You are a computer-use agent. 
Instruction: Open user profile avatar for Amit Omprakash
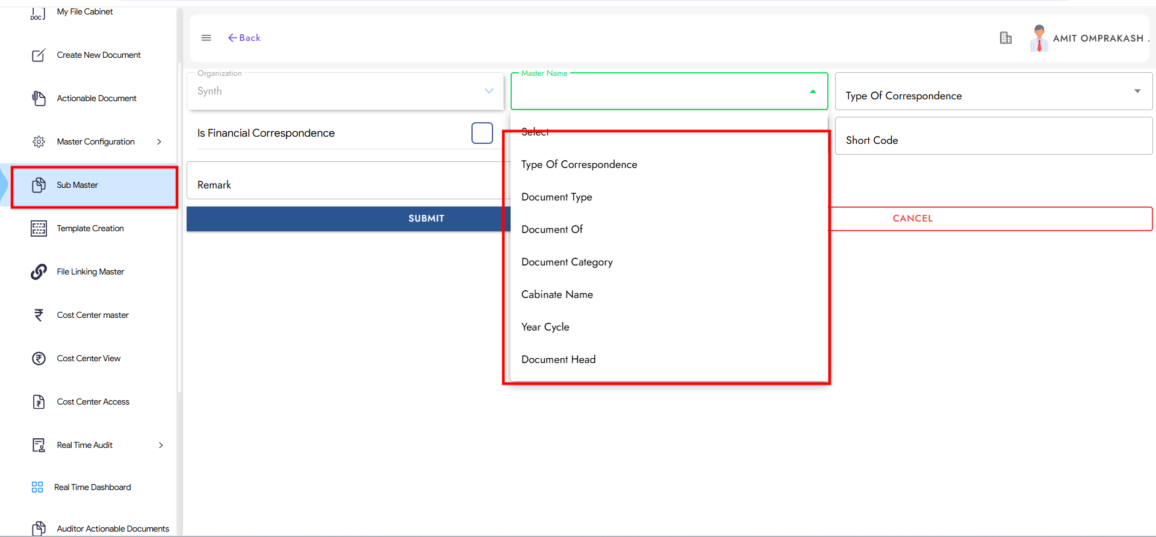[x=1039, y=38]
